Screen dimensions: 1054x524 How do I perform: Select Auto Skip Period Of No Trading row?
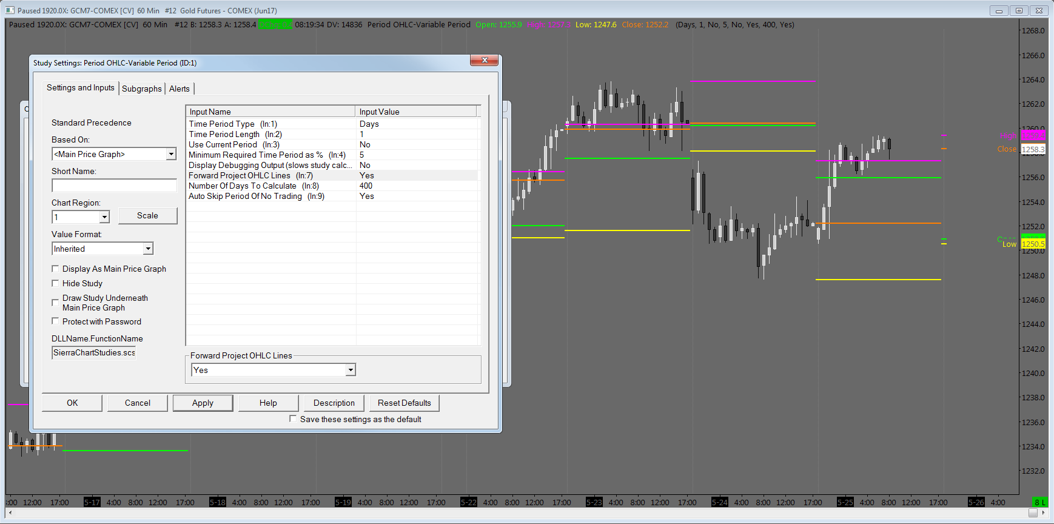click(332, 196)
